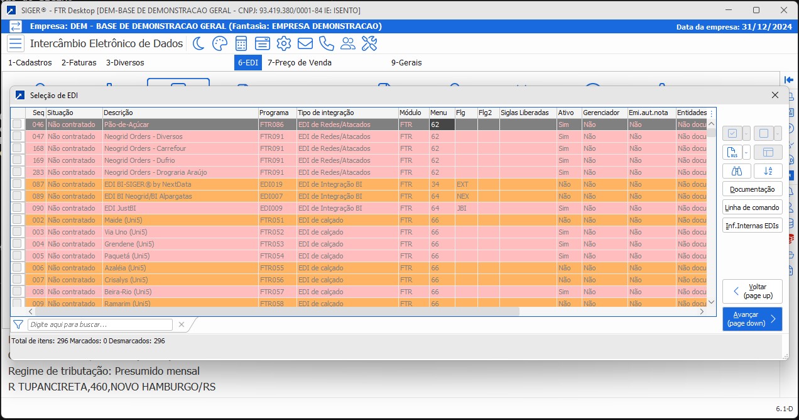This screenshot has width=799, height=420.
Task: Open the 2-Faturas menu
Action: (x=79, y=63)
